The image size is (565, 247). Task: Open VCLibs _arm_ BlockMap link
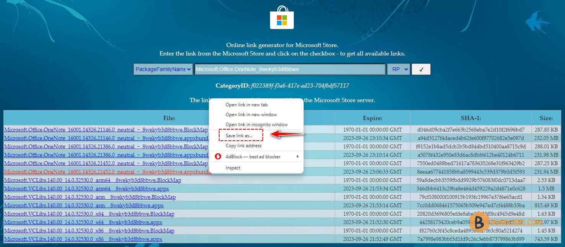click(x=90, y=197)
